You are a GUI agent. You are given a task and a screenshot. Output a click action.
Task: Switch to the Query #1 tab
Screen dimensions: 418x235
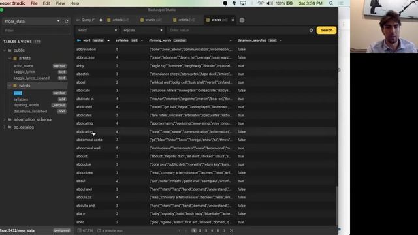[x=88, y=20]
